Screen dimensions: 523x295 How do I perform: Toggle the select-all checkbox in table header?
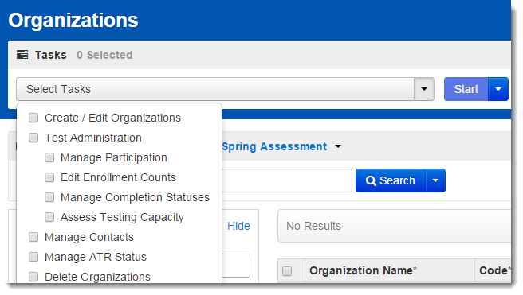click(x=287, y=271)
